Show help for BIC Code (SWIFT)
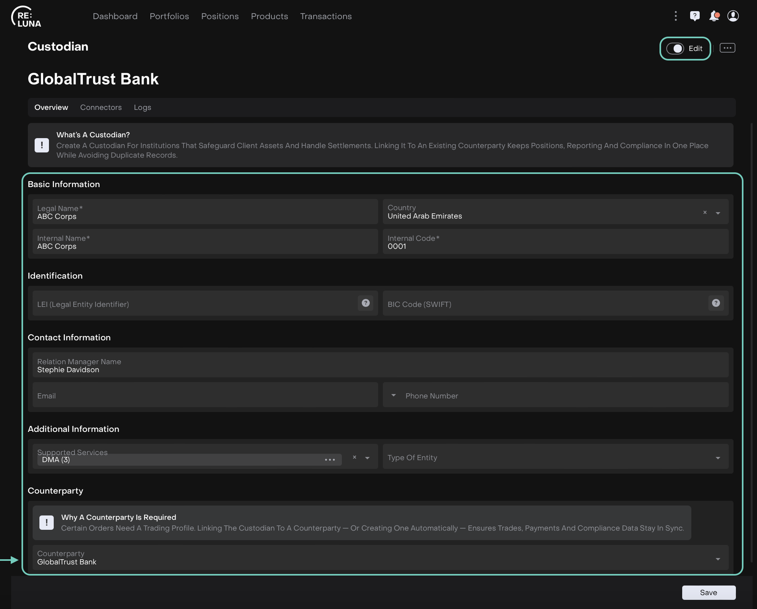Image resolution: width=757 pixels, height=609 pixels. [716, 303]
